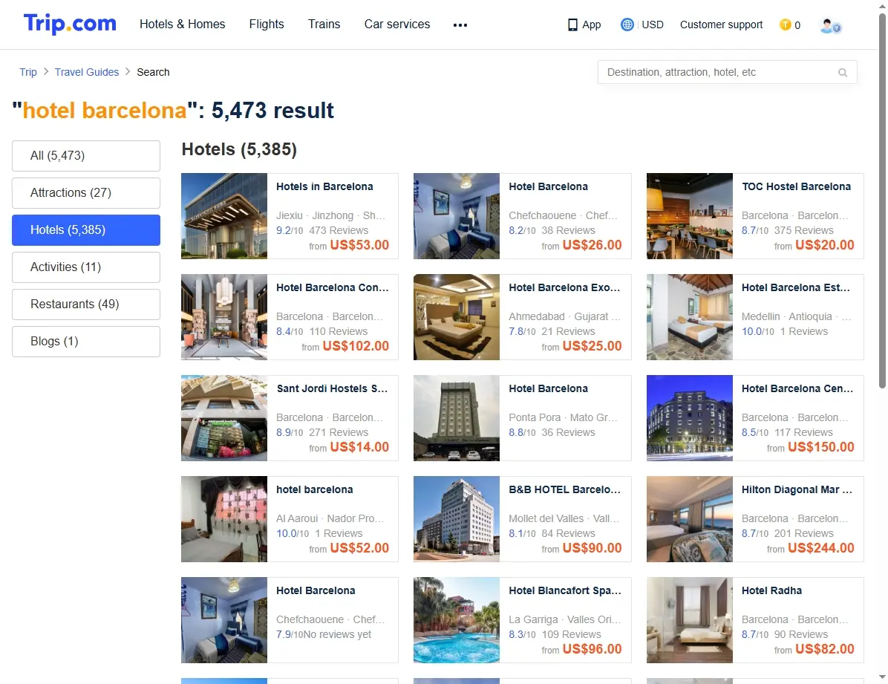Open Hotel Barcelona Exo... room photo
This screenshot has height=684, width=888.
coord(457,317)
